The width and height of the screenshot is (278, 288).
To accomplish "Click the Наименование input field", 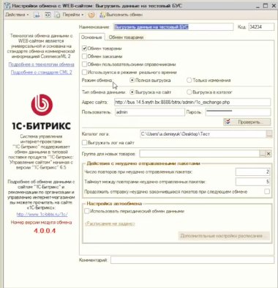I will 173,27.
